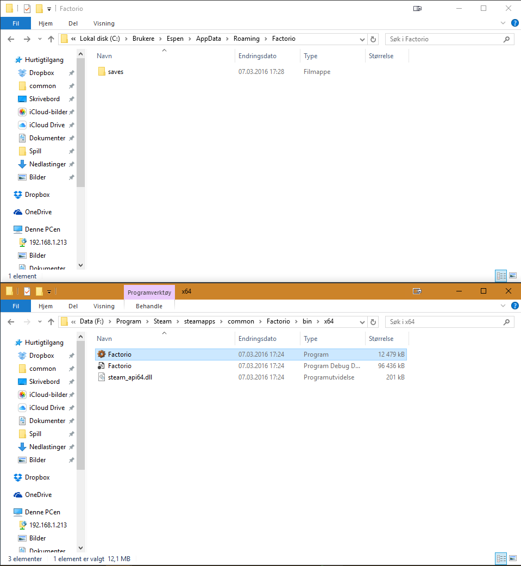
Task: Open Fil menu in Factorio window
Action: point(16,23)
